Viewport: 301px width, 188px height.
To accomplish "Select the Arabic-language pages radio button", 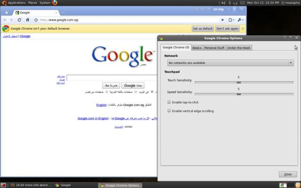I will point(135,92).
